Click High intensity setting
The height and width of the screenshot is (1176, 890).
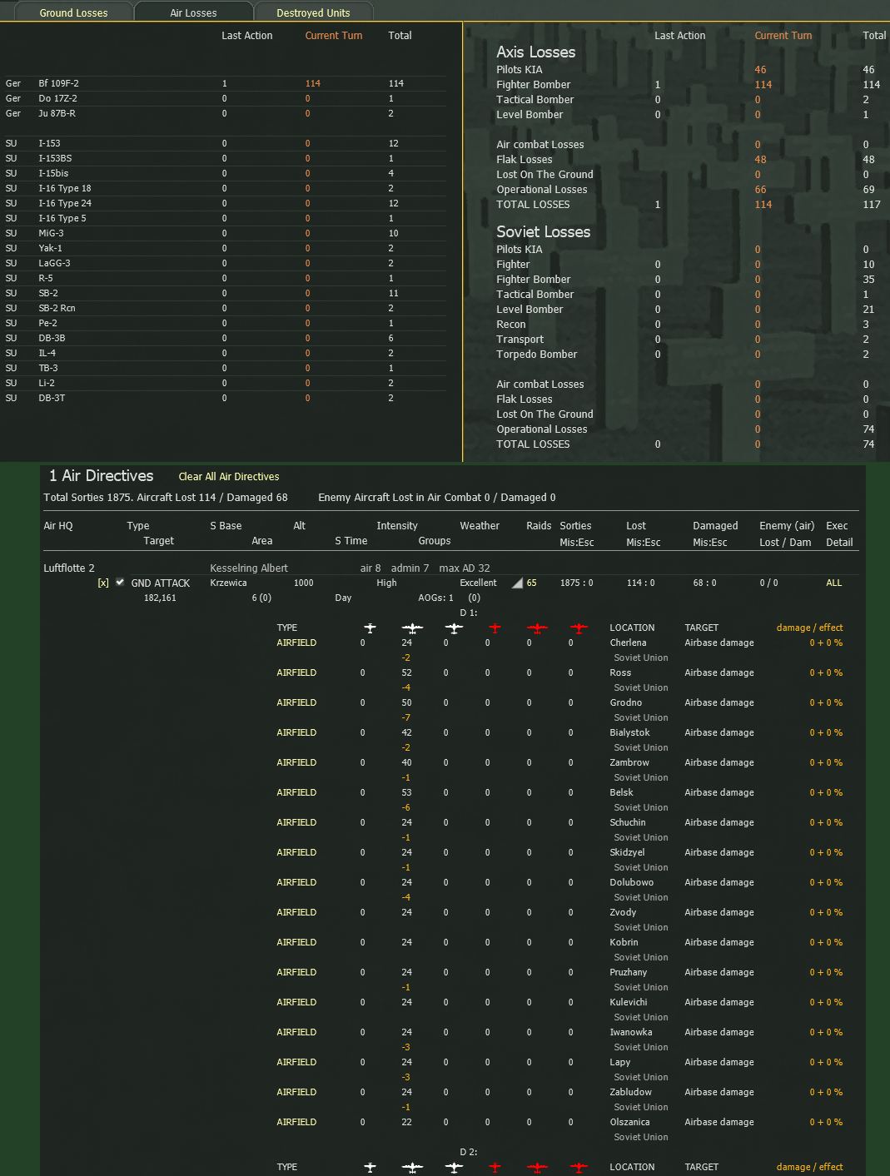(386, 583)
